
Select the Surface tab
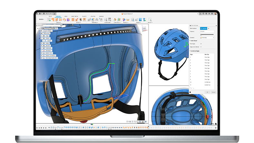(x=58, y=16)
